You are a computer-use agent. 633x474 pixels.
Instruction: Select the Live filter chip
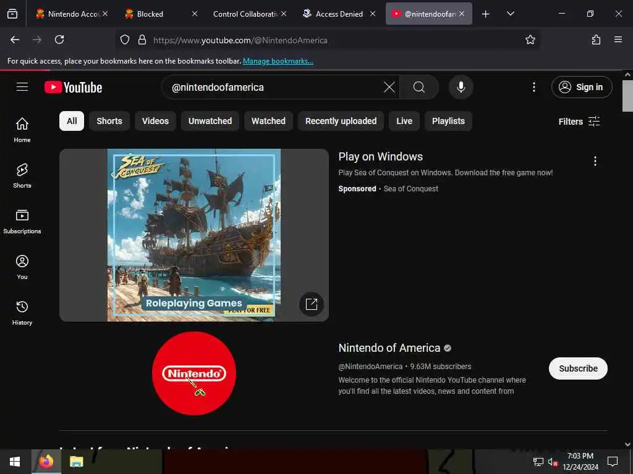[404, 121]
